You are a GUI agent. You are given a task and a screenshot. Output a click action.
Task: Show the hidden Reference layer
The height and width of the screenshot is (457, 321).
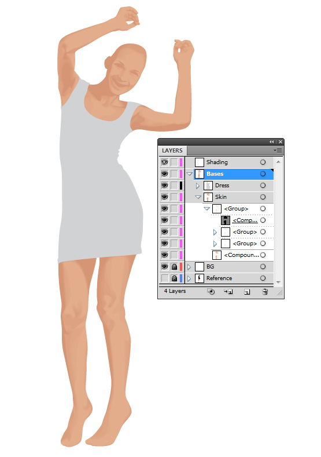(x=165, y=278)
